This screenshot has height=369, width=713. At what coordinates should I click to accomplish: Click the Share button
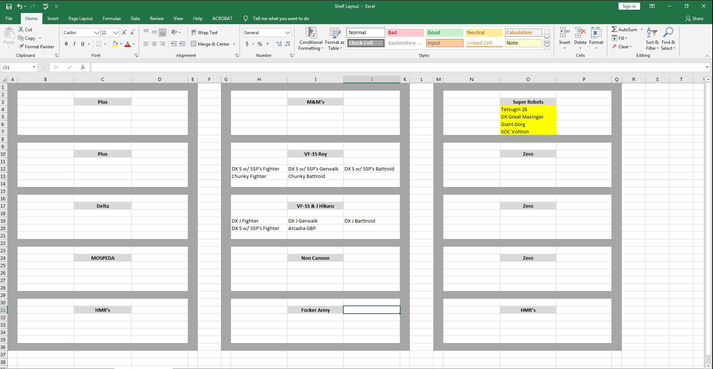coord(694,19)
